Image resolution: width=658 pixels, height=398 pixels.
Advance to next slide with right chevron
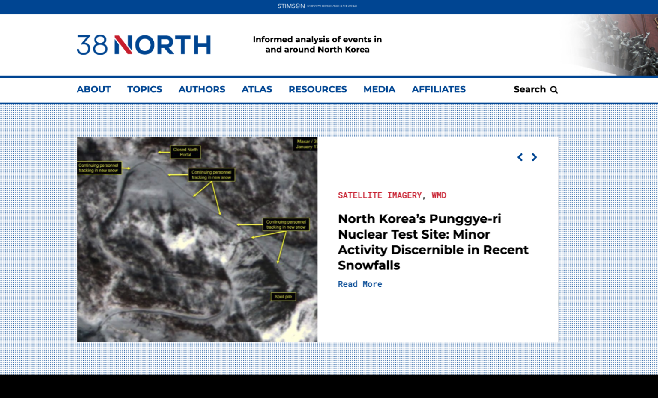(x=534, y=157)
